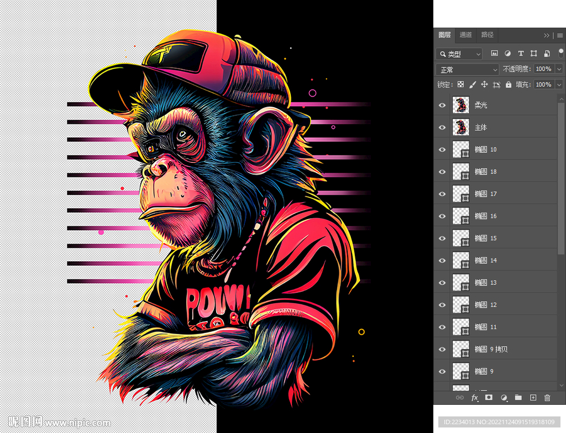Select the 主体 layer
The height and width of the screenshot is (433, 566).
coord(497,128)
